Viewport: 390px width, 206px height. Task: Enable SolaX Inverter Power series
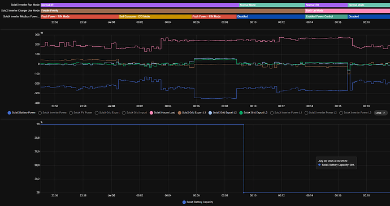pos(53,112)
